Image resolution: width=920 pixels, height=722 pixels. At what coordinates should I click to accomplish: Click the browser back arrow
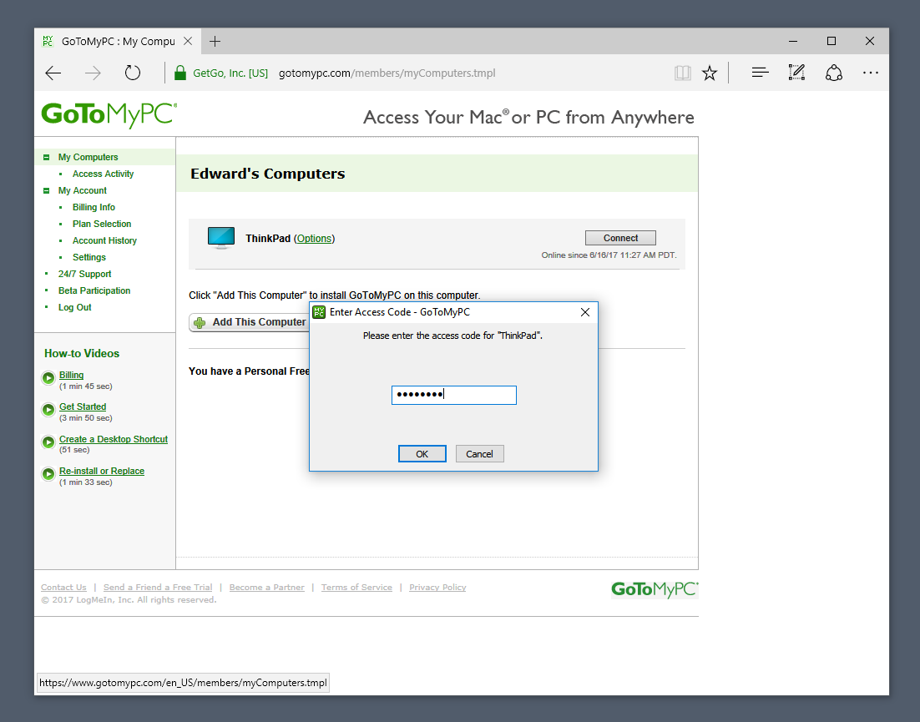coord(53,73)
